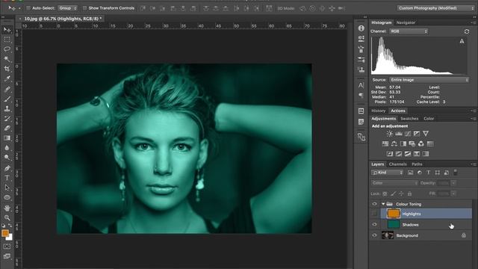478x269 pixels.
Task: Open the collapsed Character panel icon
Action: 361,85
